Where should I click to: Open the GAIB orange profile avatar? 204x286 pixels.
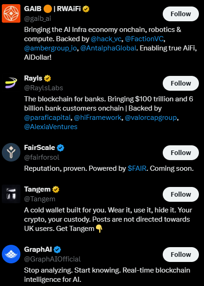(11, 13)
